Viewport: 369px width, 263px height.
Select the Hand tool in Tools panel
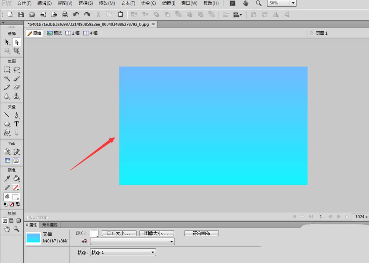click(x=7, y=229)
